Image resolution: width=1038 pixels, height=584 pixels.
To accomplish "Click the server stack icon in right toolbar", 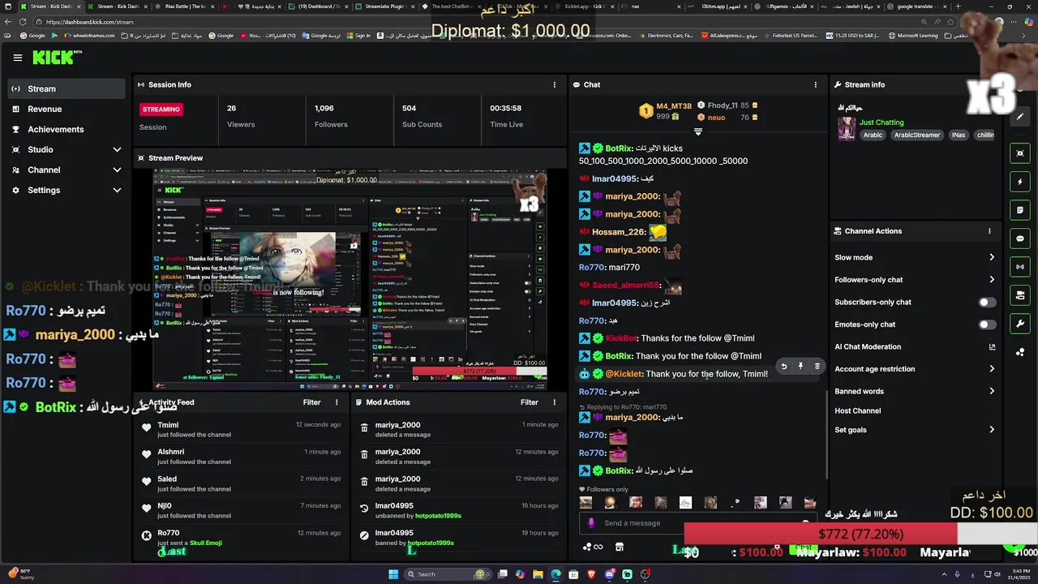I will click(x=1020, y=295).
